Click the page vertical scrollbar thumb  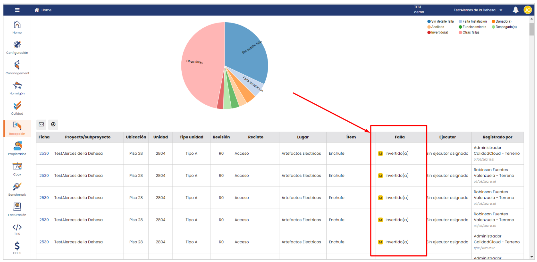coord(532,29)
